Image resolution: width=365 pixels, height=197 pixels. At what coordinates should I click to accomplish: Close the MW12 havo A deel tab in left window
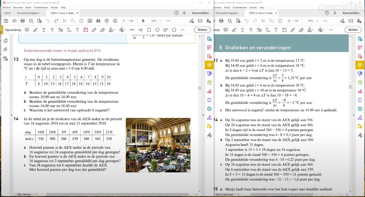78,13
